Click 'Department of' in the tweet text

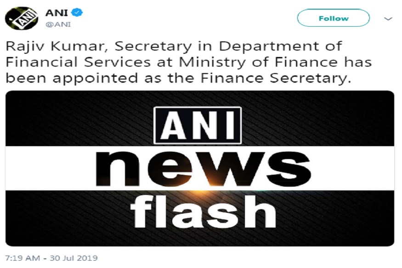coord(280,47)
